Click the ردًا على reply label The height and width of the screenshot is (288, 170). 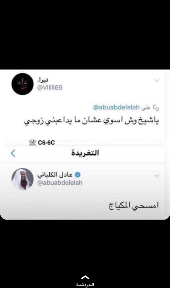pos(150,108)
